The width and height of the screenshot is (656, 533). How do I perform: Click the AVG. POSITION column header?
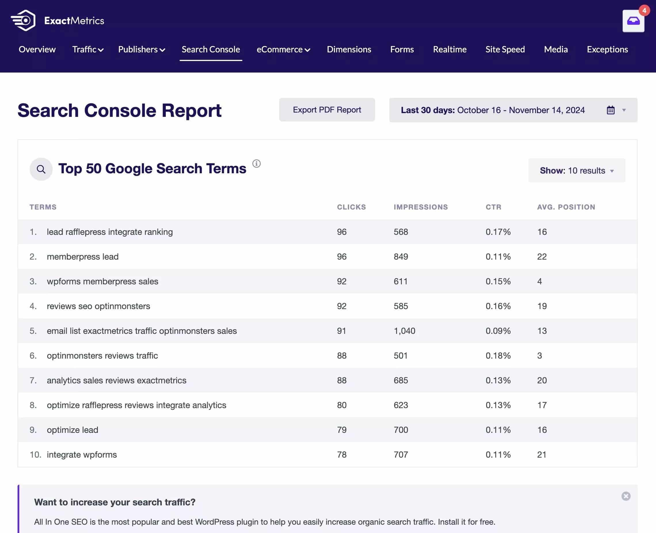pyautogui.click(x=566, y=207)
